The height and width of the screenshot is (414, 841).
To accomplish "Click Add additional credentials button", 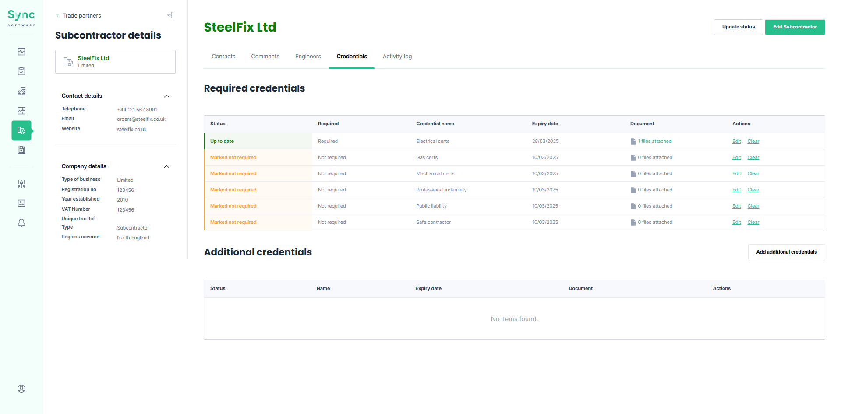I will point(786,252).
